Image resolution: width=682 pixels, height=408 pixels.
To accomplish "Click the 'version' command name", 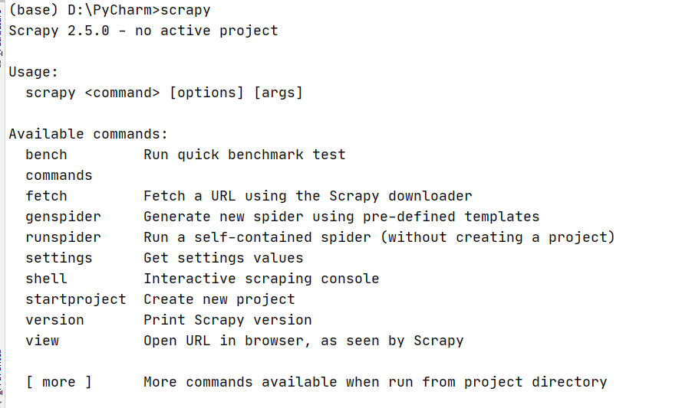I will [x=54, y=320].
